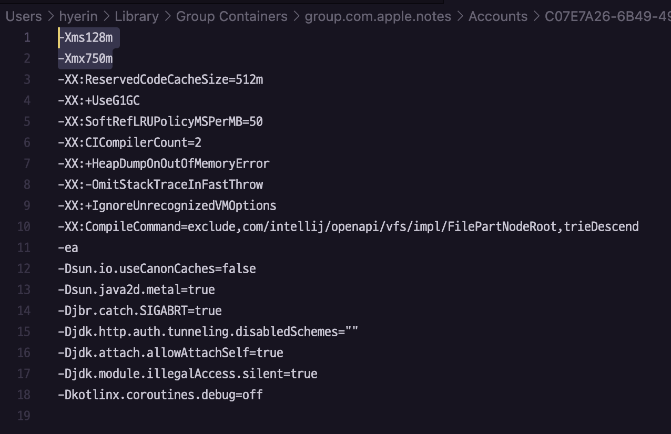Click the "-XX:+UseG1GC" text line
Screen dimensions: 671x434
[98, 100]
